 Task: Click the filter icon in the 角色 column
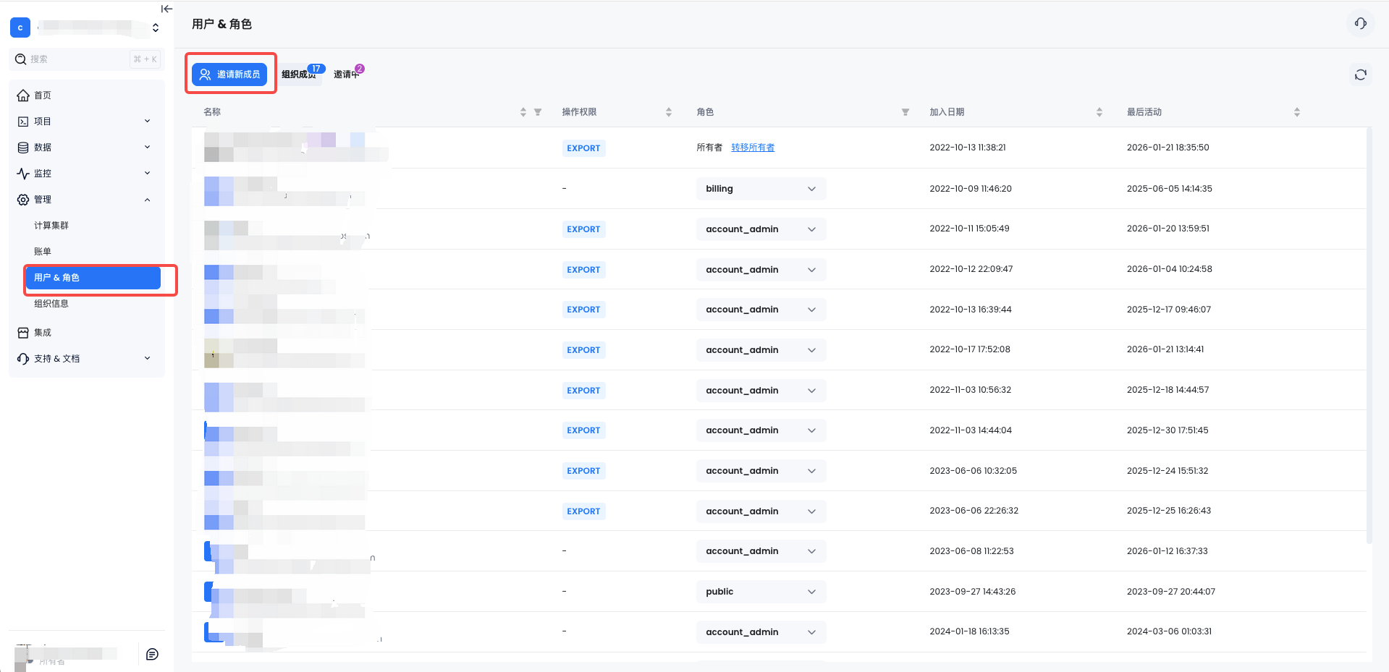click(905, 112)
